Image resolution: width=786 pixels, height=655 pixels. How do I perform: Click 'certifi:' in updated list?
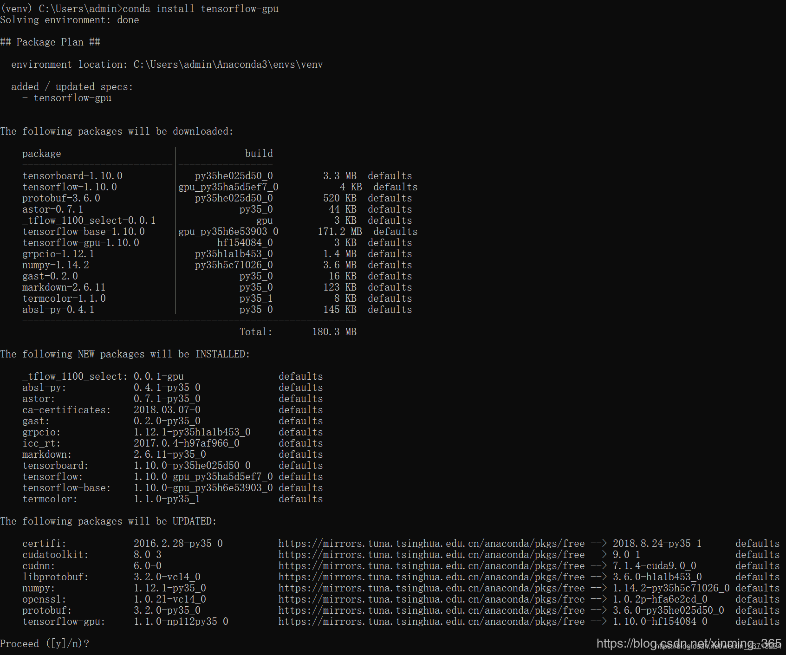(x=45, y=544)
